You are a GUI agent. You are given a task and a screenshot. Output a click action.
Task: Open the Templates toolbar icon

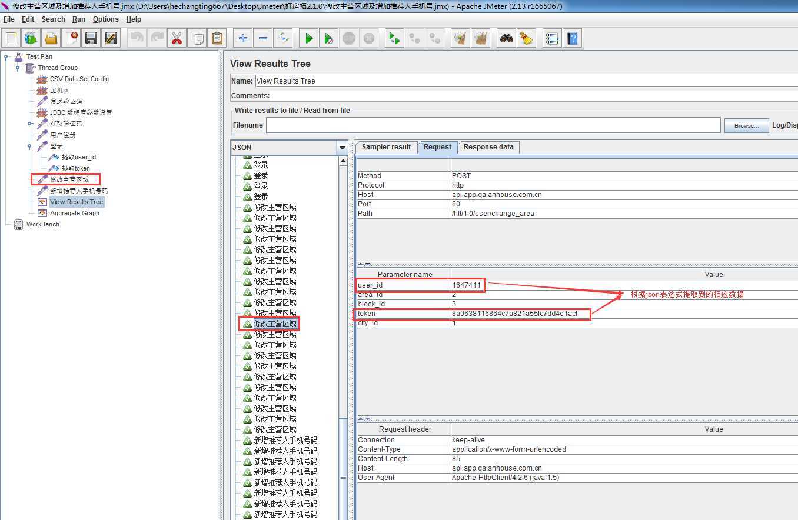(x=31, y=39)
